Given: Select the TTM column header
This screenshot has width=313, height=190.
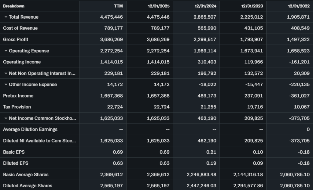Looking at the screenshot, I should point(118,6).
